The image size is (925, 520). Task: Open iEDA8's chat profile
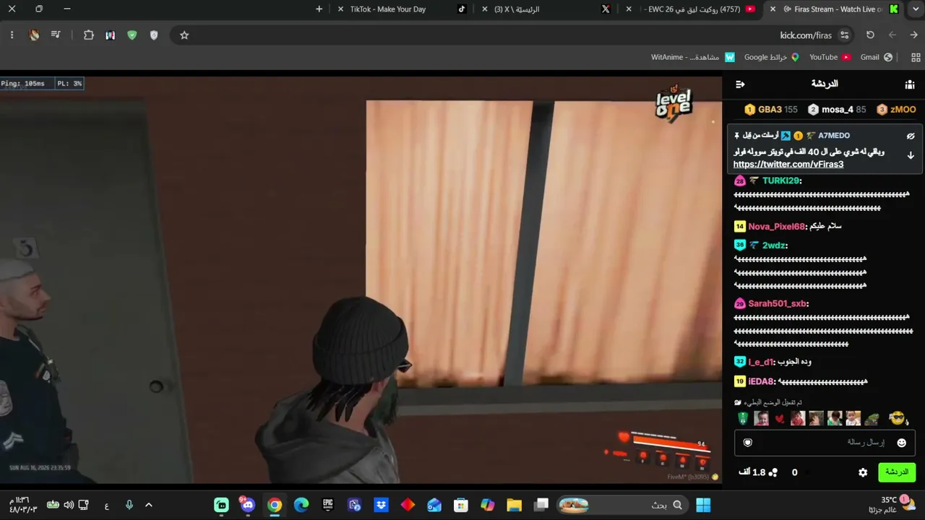pos(761,381)
